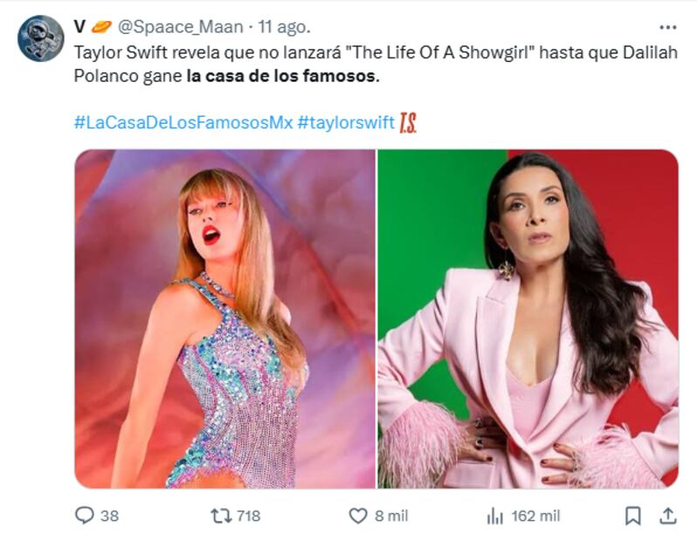Click the share upload arrow icon
This screenshot has width=697, height=541.
point(667,516)
